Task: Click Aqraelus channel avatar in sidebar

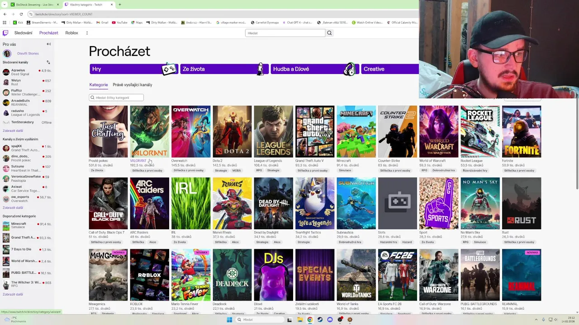Action: 6,72
